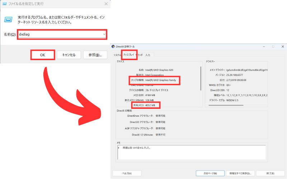Click the driver panel horizontal scrollbar
Viewport: 287px width, 179px height.
(x=226, y=105)
